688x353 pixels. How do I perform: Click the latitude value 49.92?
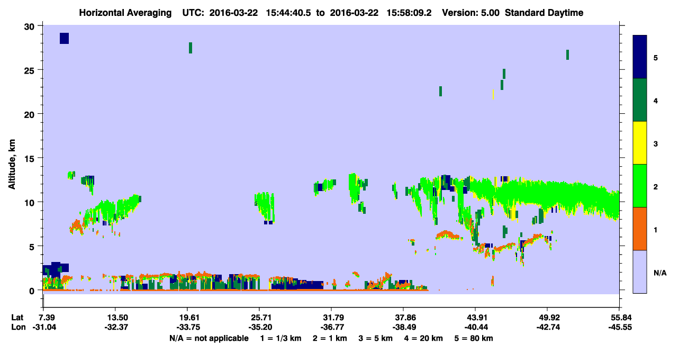coord(547,318)
